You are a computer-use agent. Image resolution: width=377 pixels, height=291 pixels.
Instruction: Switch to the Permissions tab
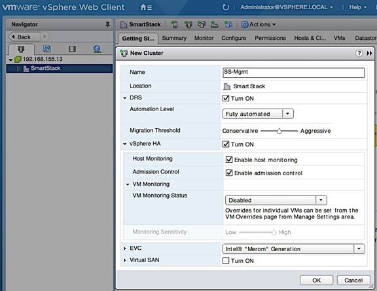click(270, 38)
